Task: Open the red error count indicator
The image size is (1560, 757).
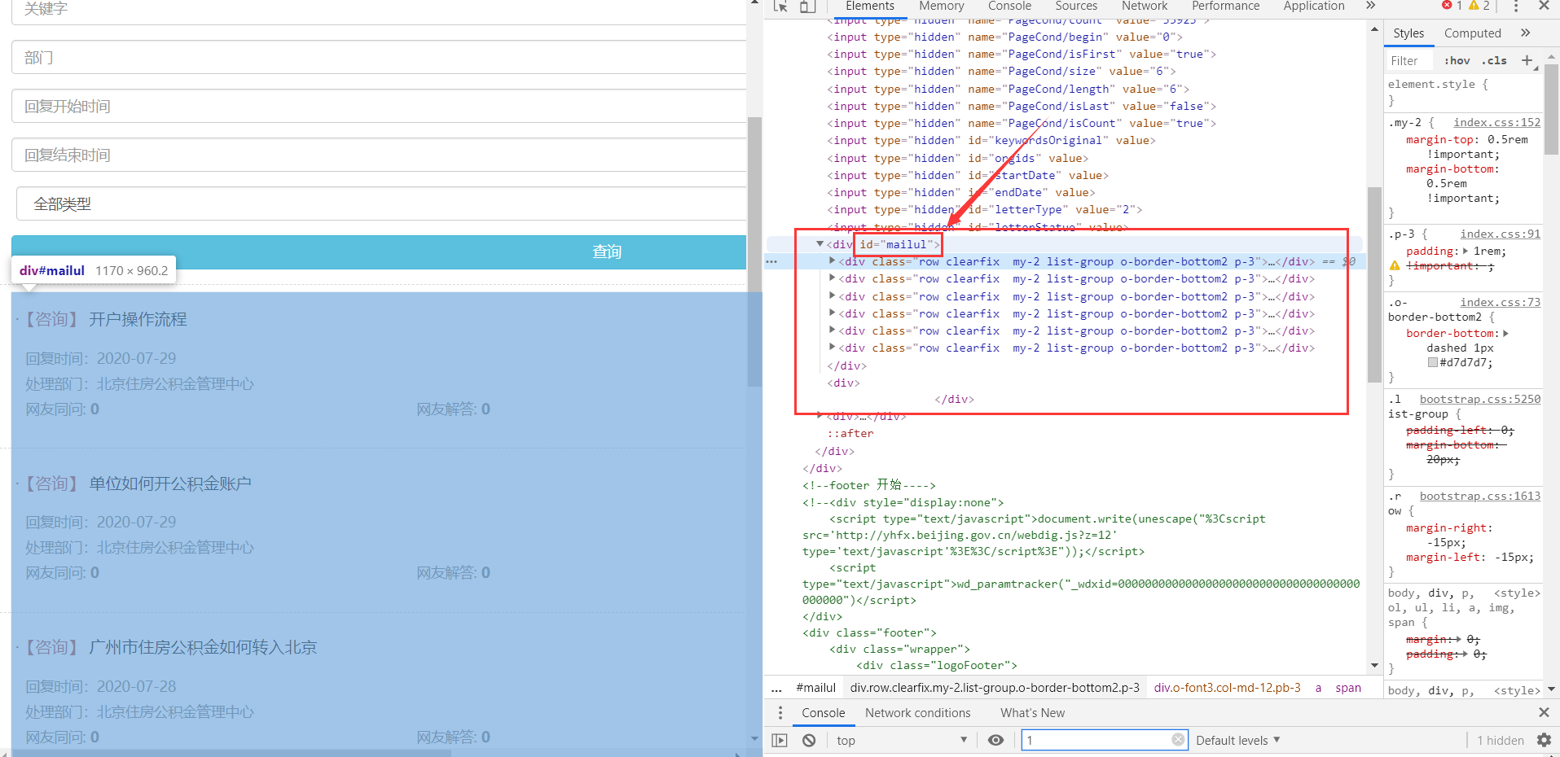Action: (1452, 6)
